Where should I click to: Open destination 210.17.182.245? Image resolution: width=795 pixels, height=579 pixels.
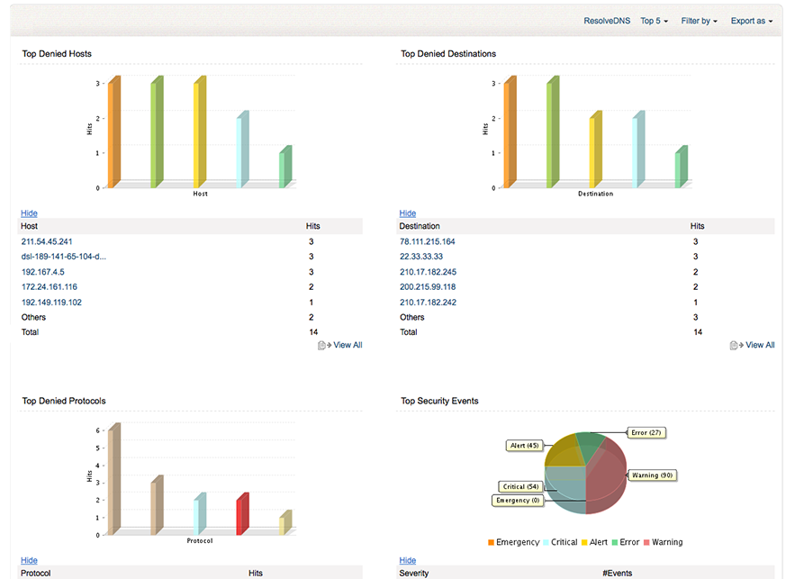coord(428,272)
